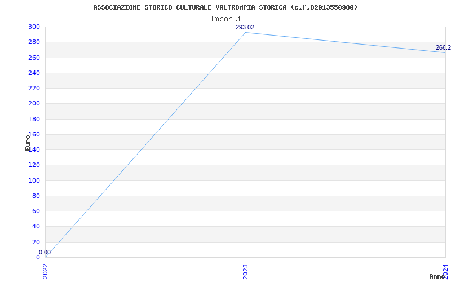The width and height of the screenshot is (451, 282).
Task: Click the 293.02 data label
Action: [245, 27]
